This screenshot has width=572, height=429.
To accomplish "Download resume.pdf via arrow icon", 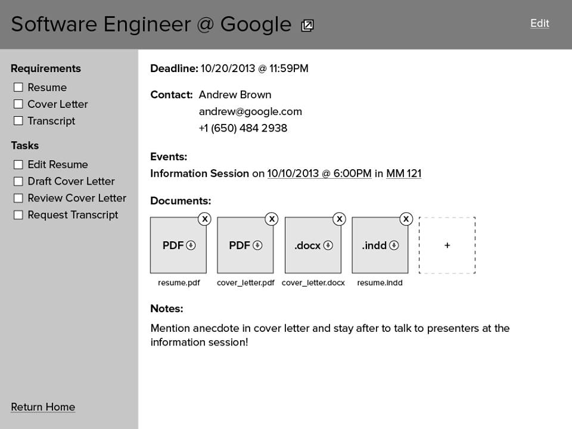I will pyautogui.click(x=191, y=245).
